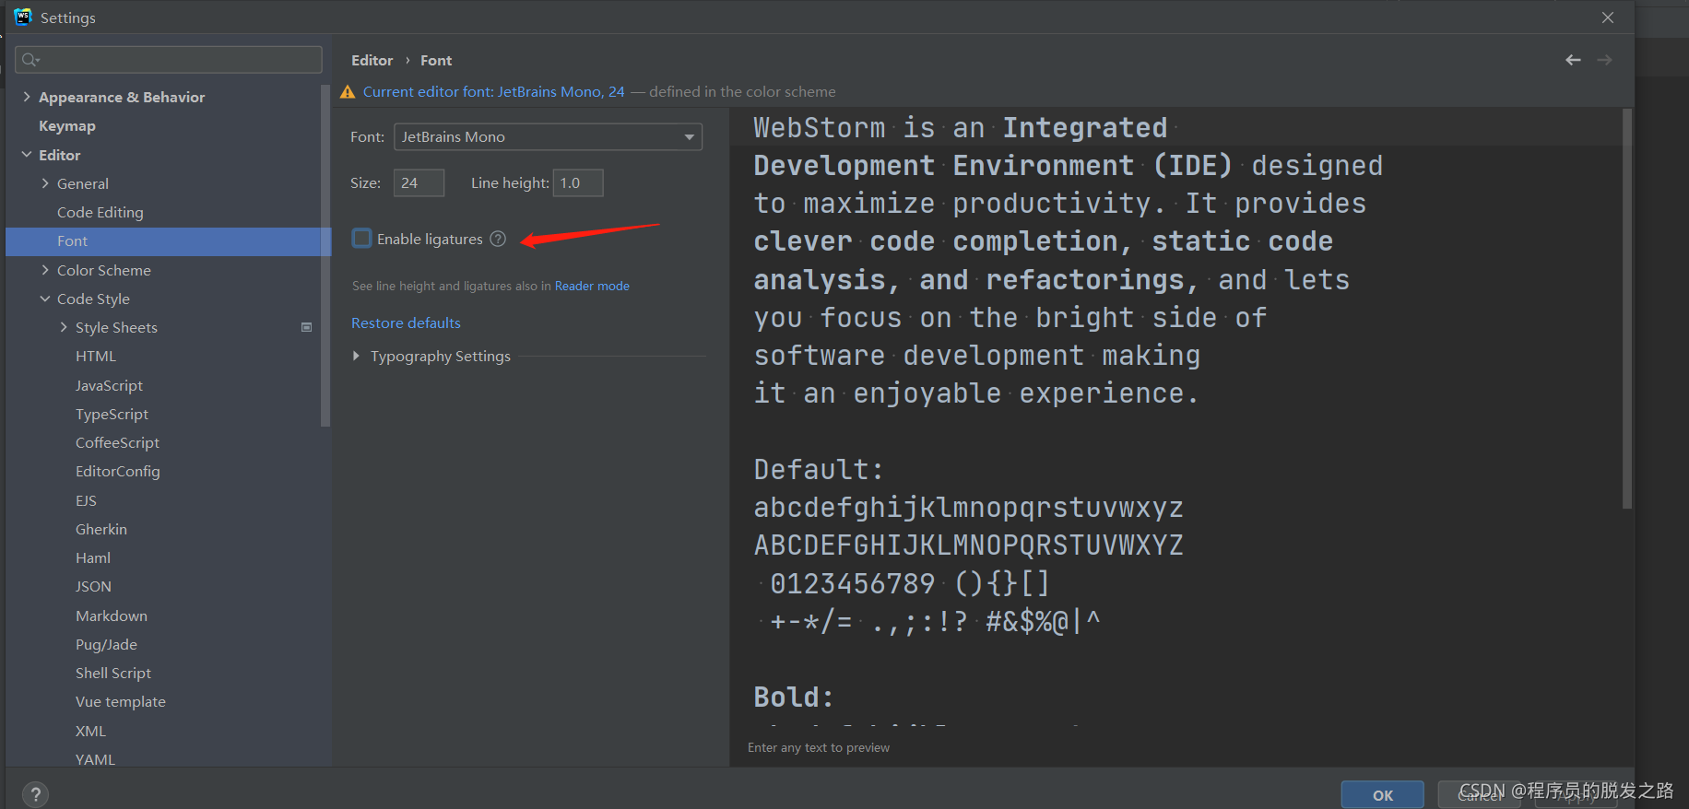Click Current editor font JetBrains Mono link
Screen dimensions: 1689x809
pyautogui.click(x=493, y=91)
